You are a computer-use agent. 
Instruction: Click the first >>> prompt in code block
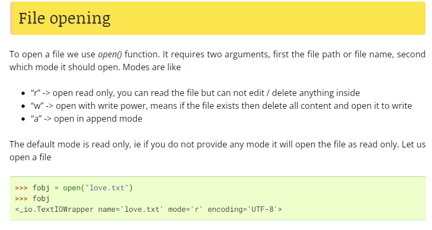pos(21,188)
